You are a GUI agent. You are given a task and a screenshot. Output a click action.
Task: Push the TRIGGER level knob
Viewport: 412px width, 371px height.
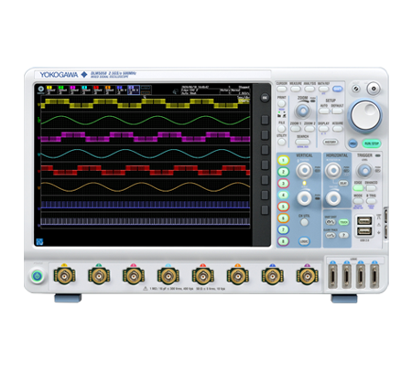364,170
